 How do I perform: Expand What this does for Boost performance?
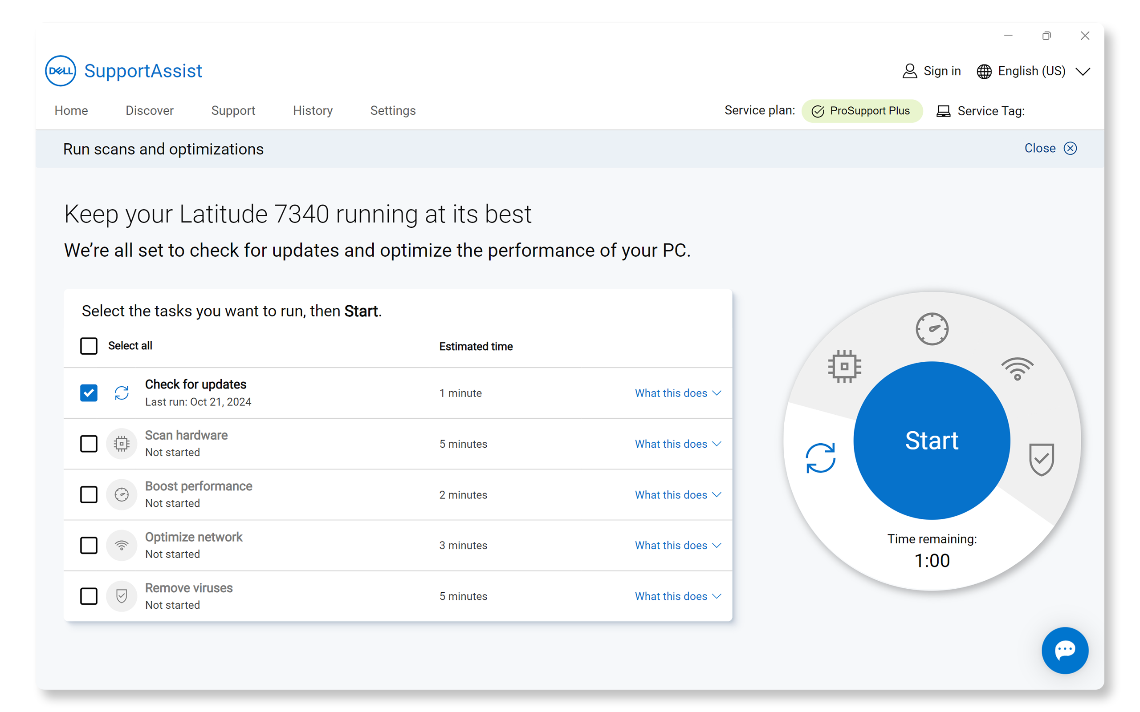pos(678,495)
